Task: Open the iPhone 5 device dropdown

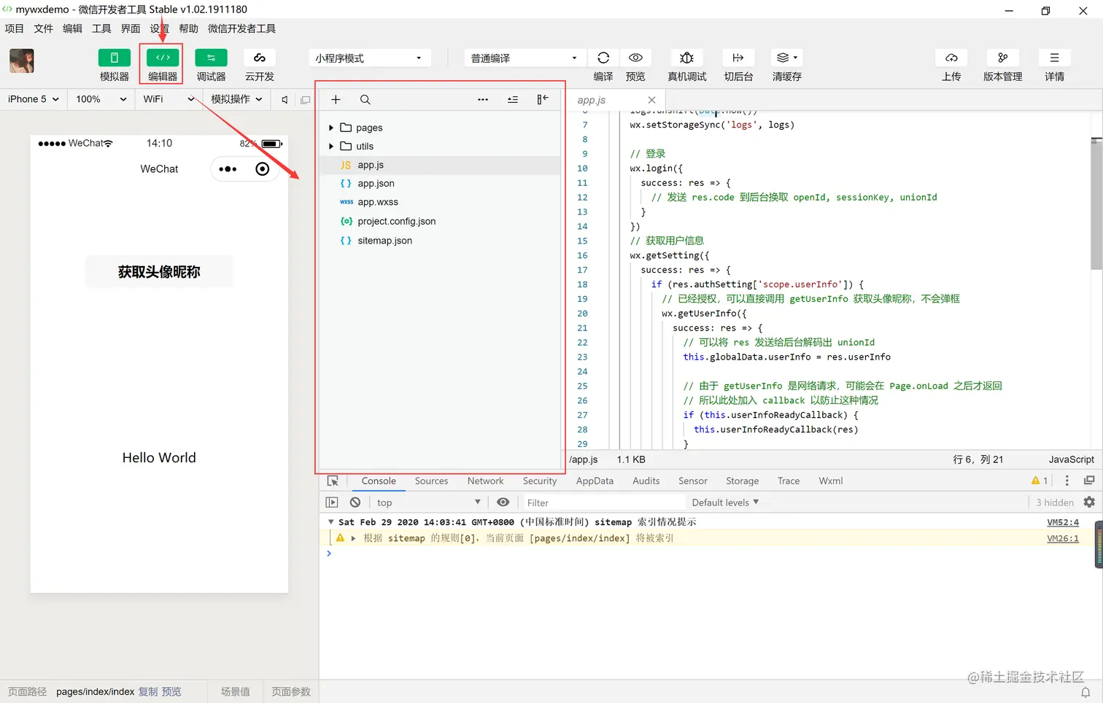Action: coord(34,99)
